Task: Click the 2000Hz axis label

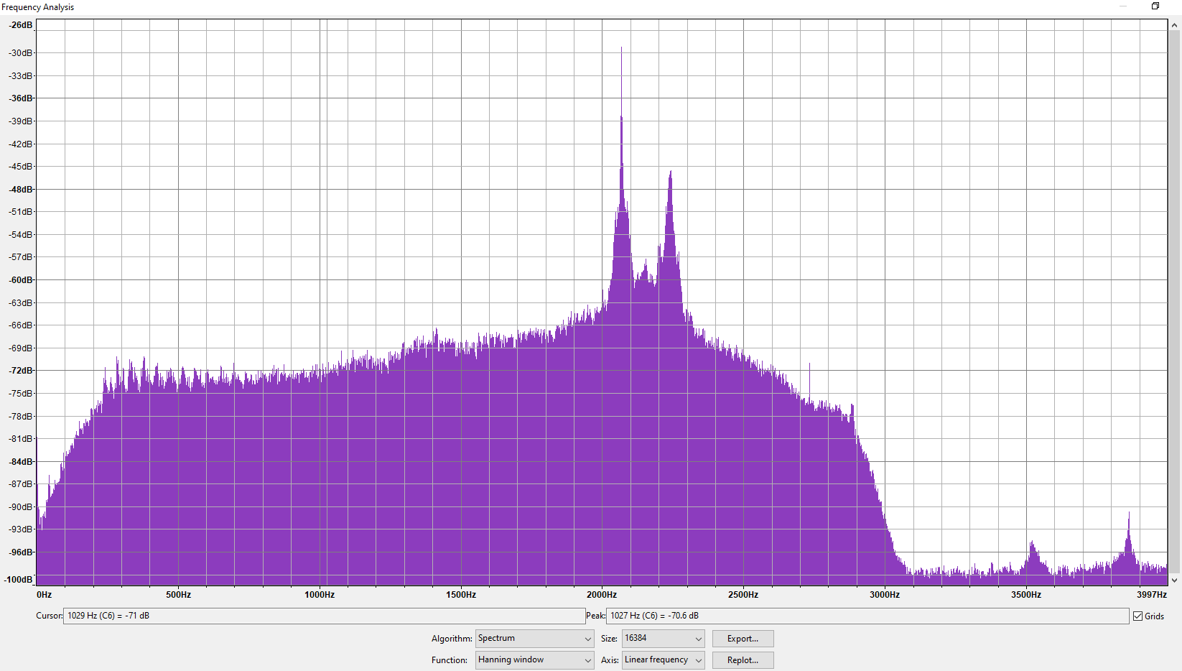Action: click(602, 594)
